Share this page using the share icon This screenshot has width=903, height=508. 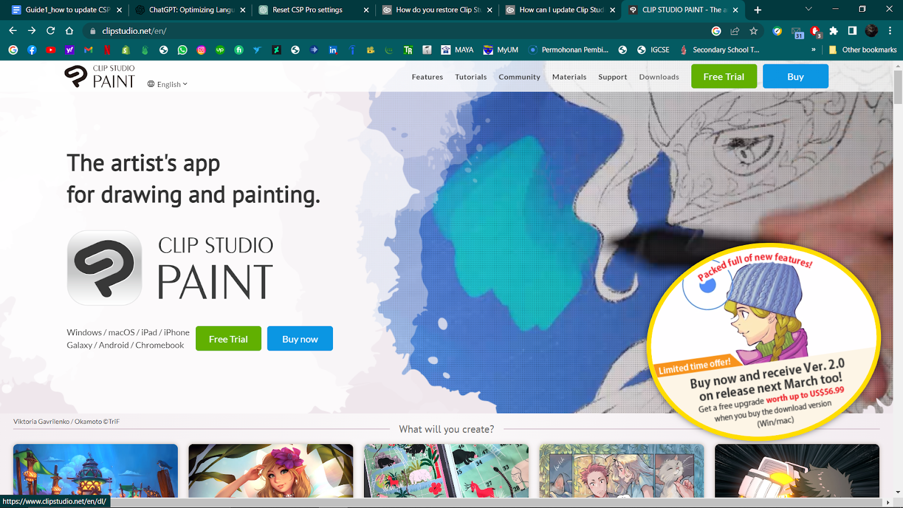[735, 31]
